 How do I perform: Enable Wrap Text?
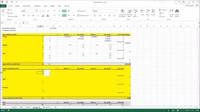point(82,11)
